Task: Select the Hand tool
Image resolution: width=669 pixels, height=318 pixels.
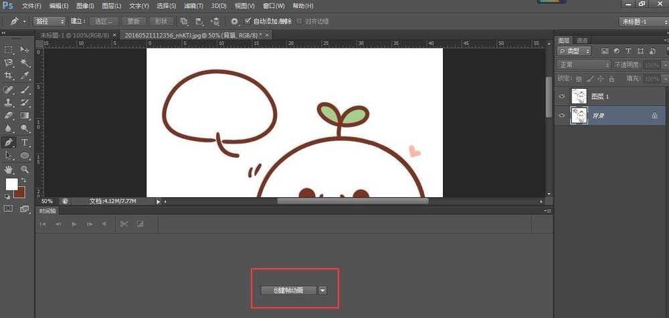Action: tap(9, 169)
